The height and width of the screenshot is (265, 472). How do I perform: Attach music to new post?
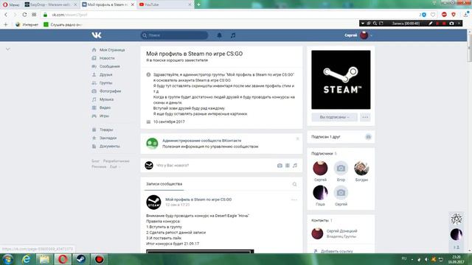click(295, 166)
